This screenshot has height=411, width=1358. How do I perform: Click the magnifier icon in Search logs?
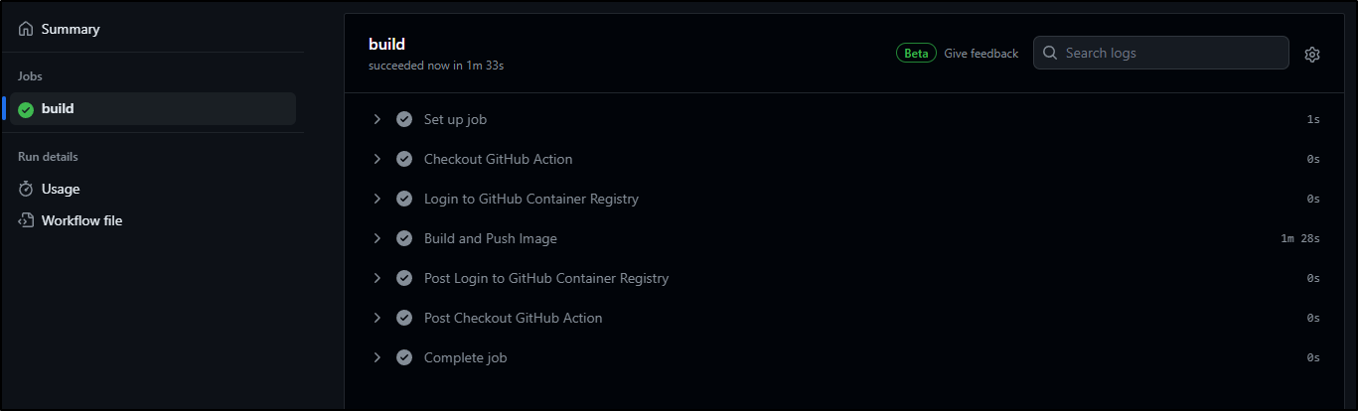coord(1049,53)
